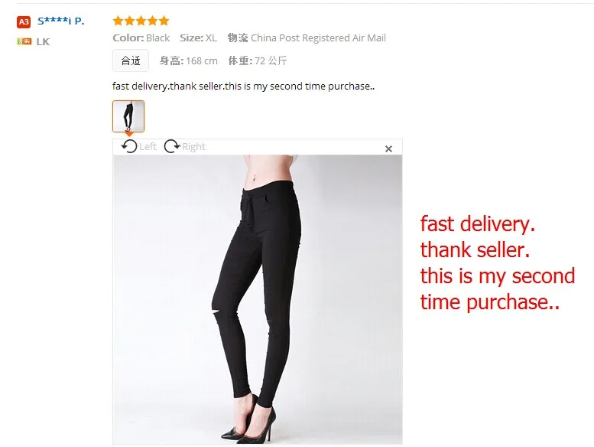The width and height of the screenshot is (594, 447).
Task: Click the rotate Right arrow icon
Action: (x=172, y=146)
